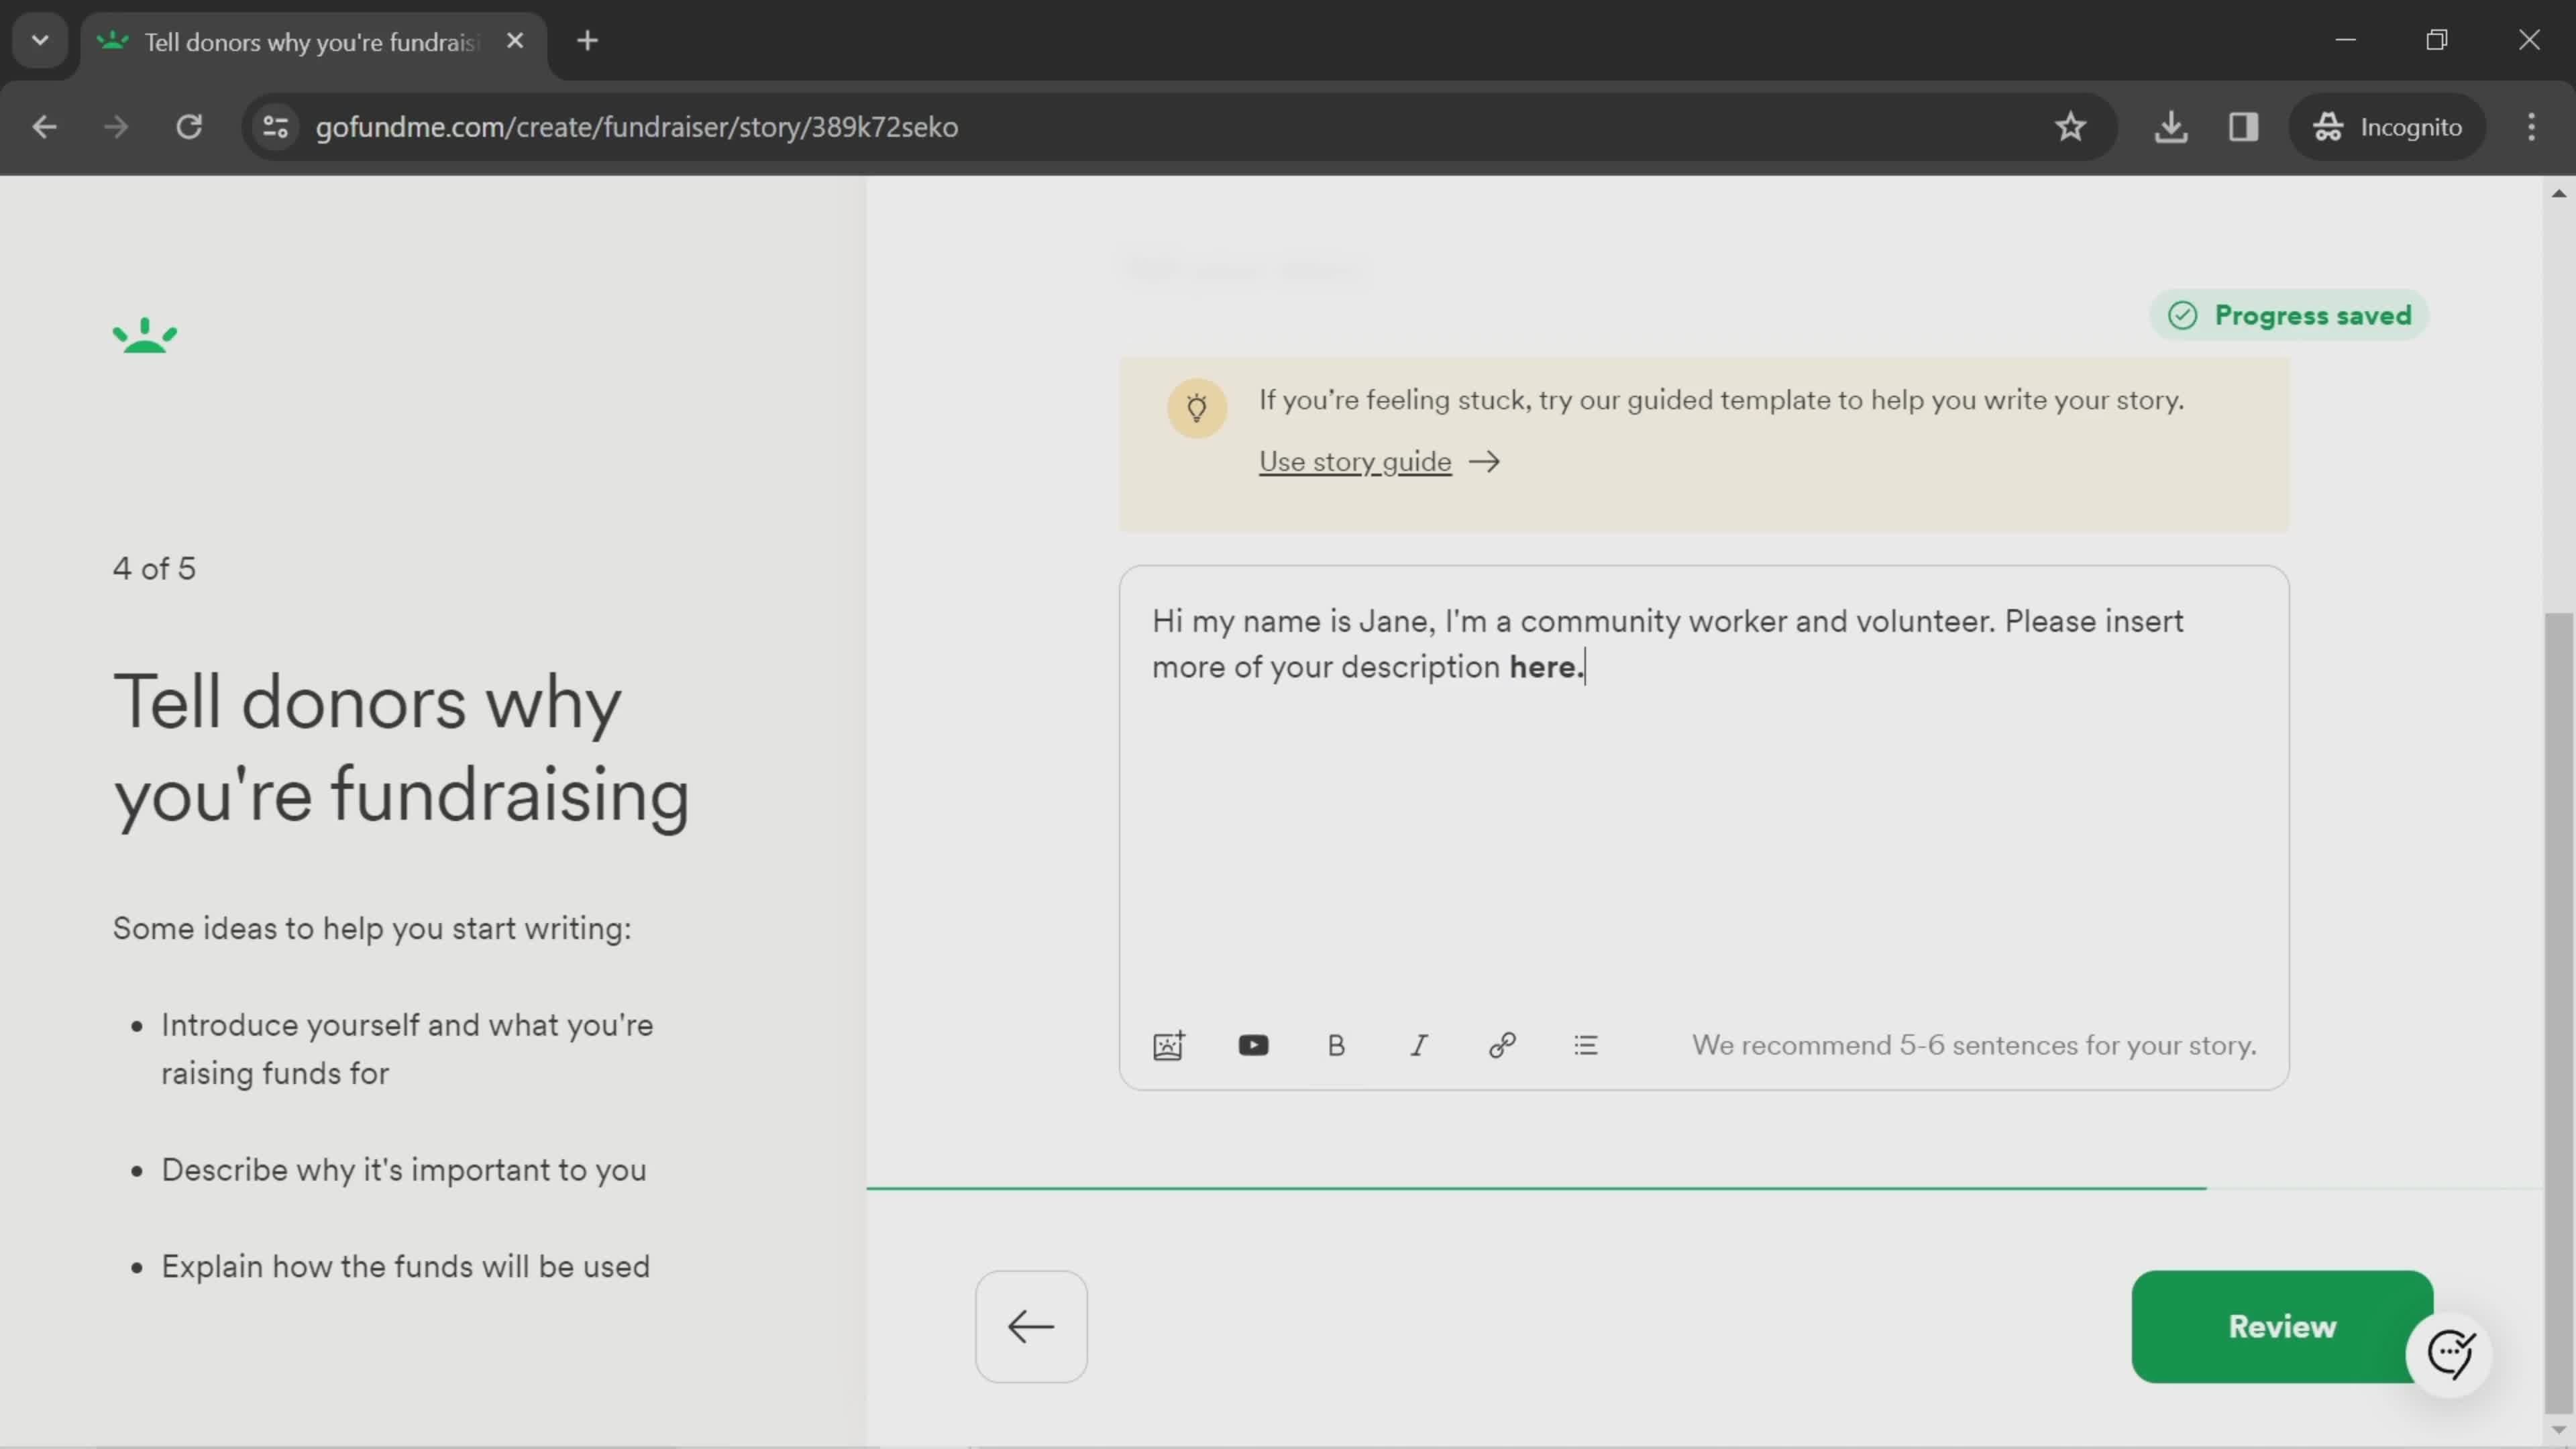Click the Insert YouTube video icon
The height and width of the screenshot is (1449, 2576).
click(x=1252, y=1044)
